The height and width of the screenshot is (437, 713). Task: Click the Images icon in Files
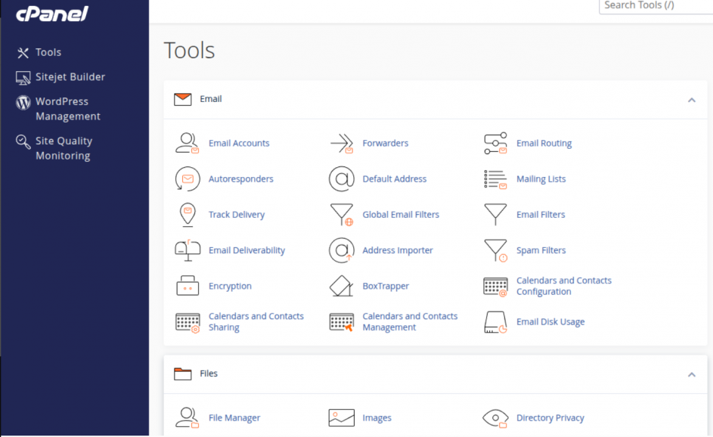pyautogui.click(x=342, y=418)
